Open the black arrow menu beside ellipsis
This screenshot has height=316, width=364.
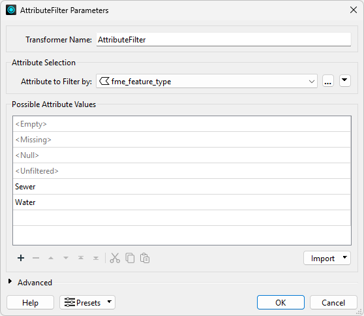pos(344,80)
